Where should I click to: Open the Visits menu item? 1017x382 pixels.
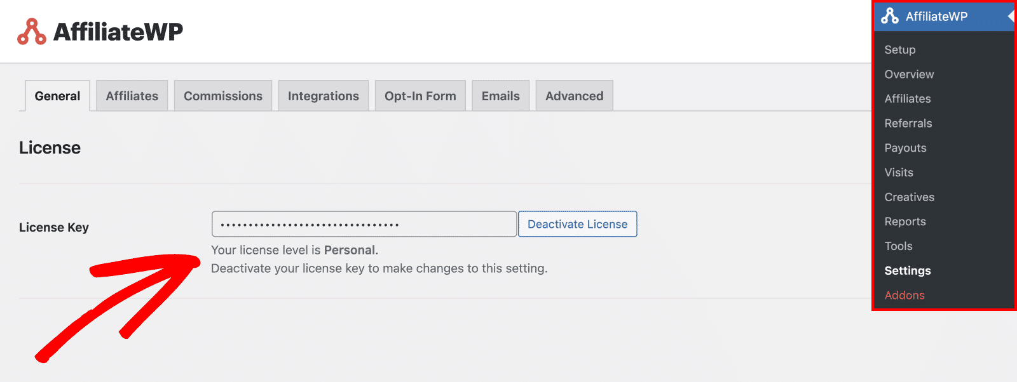pos(899,173)
